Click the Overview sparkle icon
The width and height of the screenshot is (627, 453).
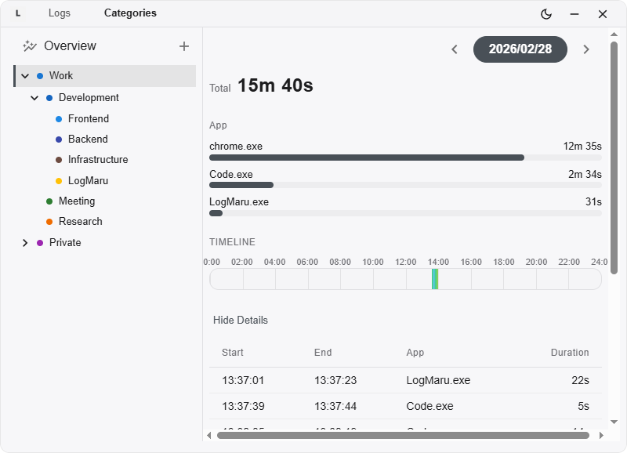tap(30, 46)
